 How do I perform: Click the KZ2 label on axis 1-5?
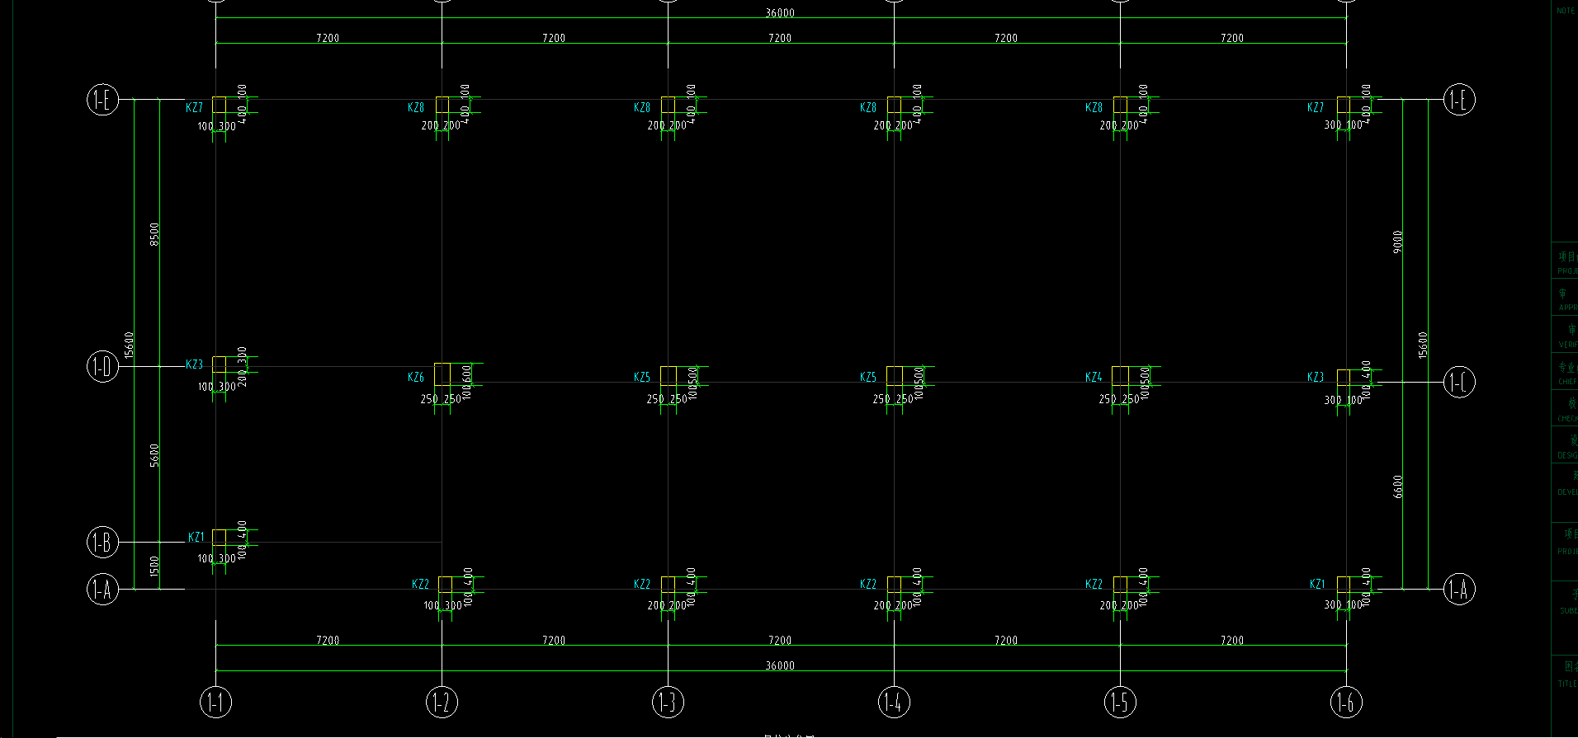coord(1094,584)
